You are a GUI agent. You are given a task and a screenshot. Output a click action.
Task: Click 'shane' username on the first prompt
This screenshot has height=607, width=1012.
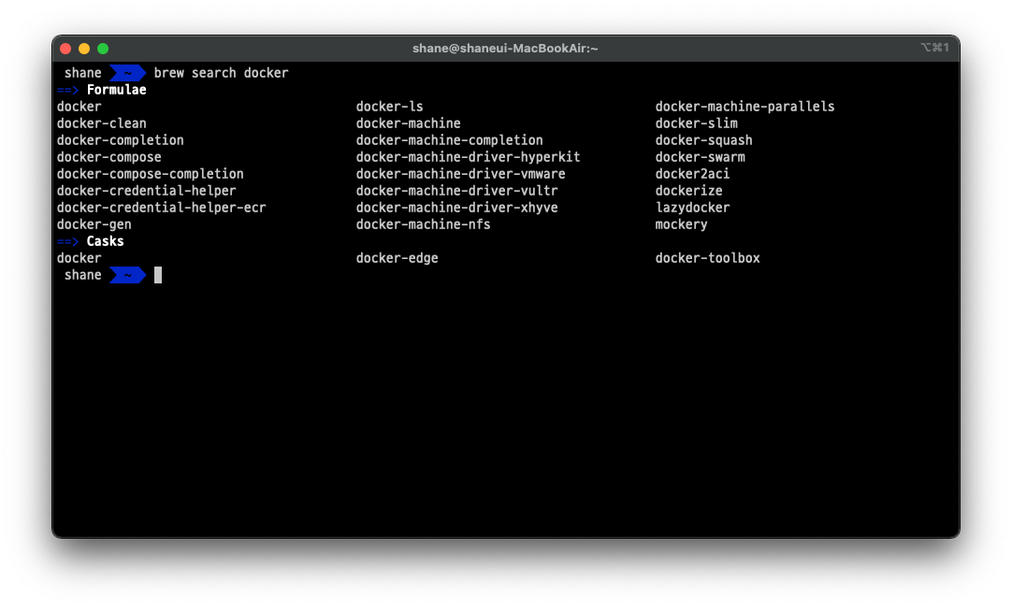pyautogui.click(x=82, y=73)
